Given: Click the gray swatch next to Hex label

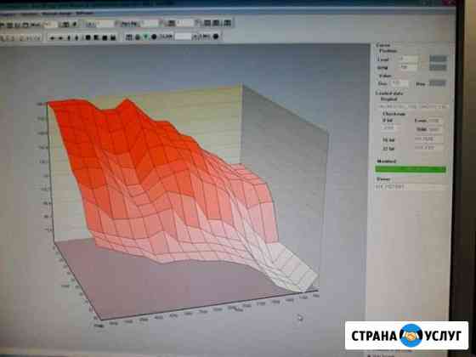Looking at the screenshot, I should pos(438,83).
